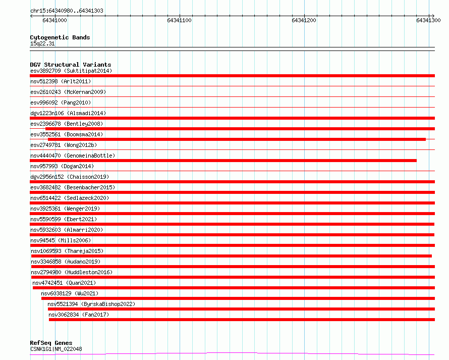Click the esv2749781 (Wong2012b) label
Image resolution: width=449 pixels, height=360 pixels.
64,145
